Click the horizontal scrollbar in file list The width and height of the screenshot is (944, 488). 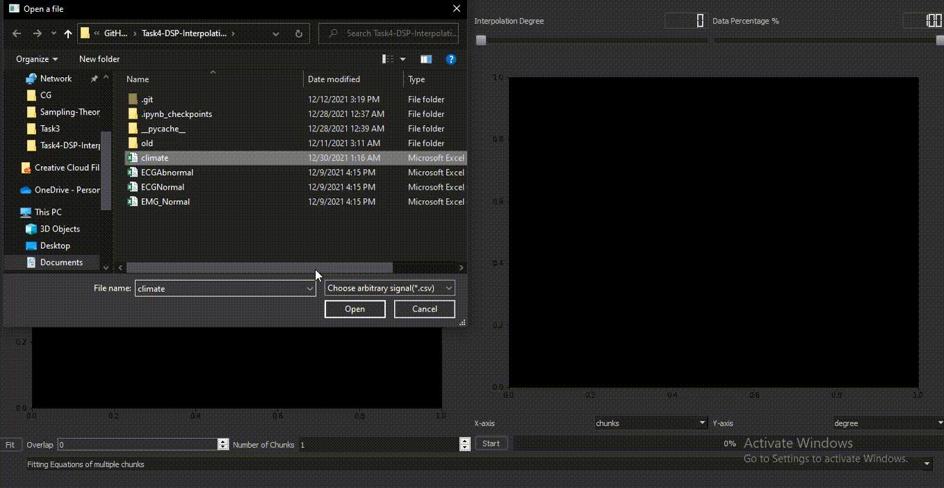tap(259, 268)
